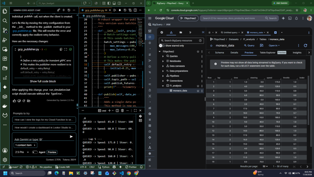
Task: Accept the gcp_publisher.py change checkmark
Action: click(71, 49)
